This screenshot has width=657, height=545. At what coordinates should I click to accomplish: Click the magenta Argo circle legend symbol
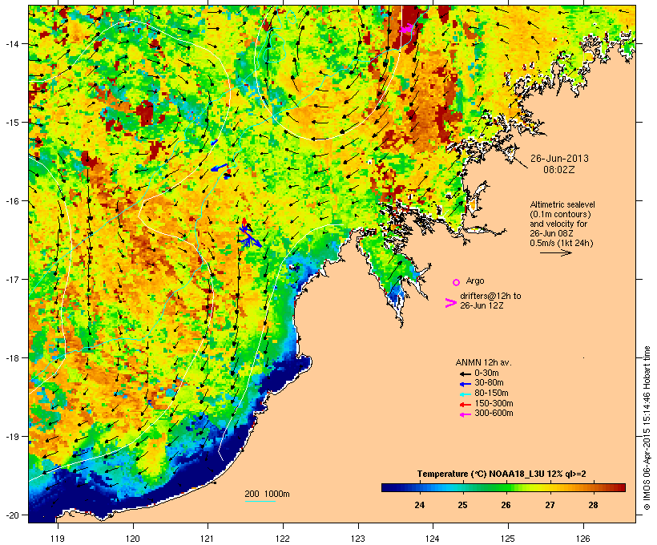point(457,282)
